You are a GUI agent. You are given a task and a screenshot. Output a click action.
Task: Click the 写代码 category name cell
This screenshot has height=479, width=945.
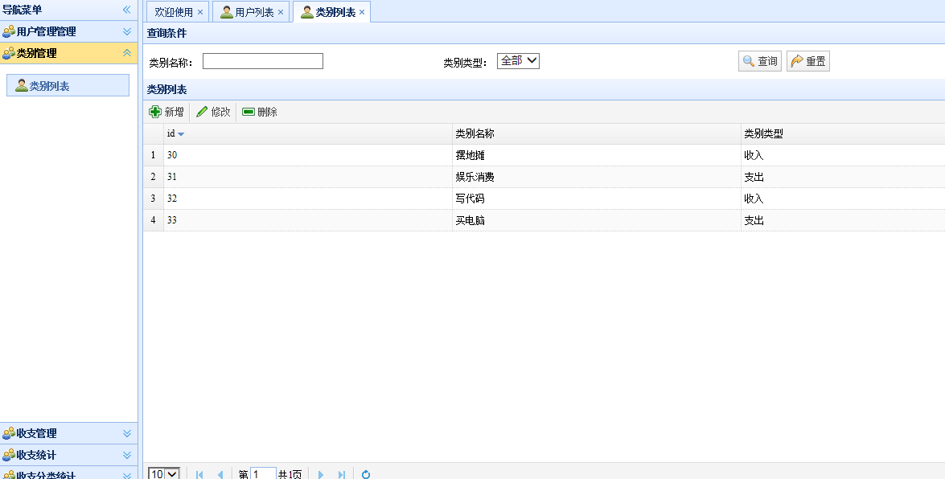tap(597, 199)
